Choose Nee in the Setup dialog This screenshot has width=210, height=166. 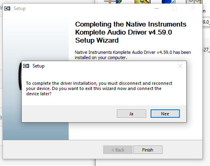click(165, 114)
